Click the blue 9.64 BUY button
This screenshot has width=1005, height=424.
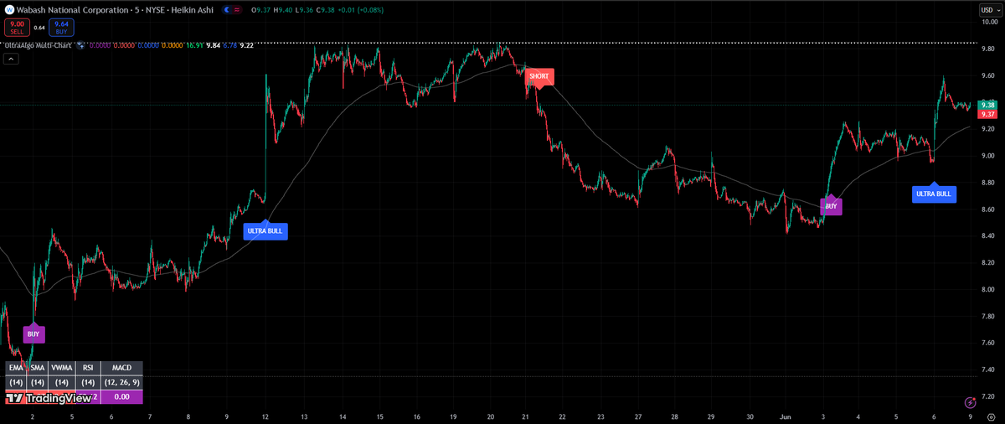tap(61, 28)
